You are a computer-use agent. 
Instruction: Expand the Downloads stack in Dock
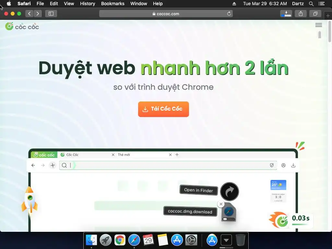click(226, 240)
